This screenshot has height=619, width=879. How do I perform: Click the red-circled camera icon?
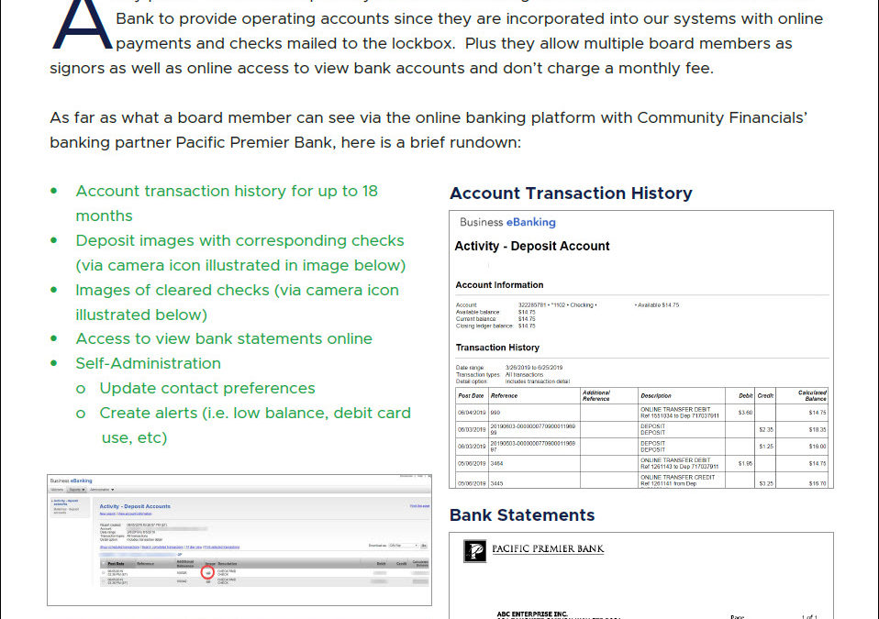click(x=208, y=572)
